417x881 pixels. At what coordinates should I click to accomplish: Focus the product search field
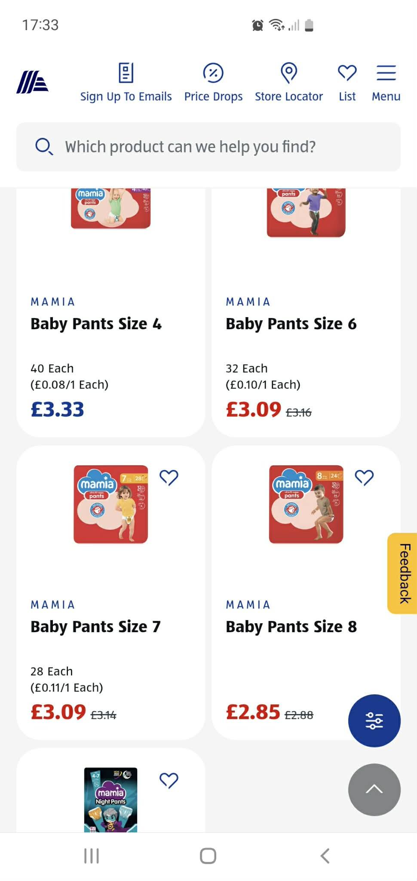208,147
